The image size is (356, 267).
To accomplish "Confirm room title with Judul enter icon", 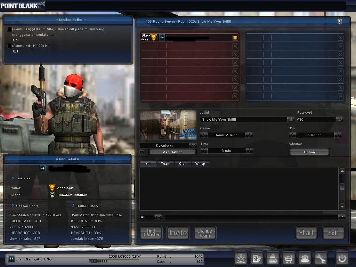I will coord(290,119).
